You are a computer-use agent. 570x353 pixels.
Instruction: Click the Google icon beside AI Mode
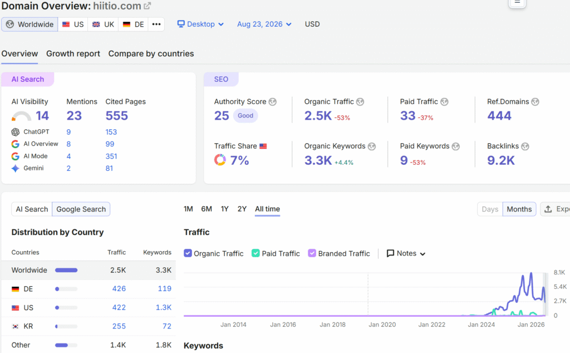pos(15,156)
